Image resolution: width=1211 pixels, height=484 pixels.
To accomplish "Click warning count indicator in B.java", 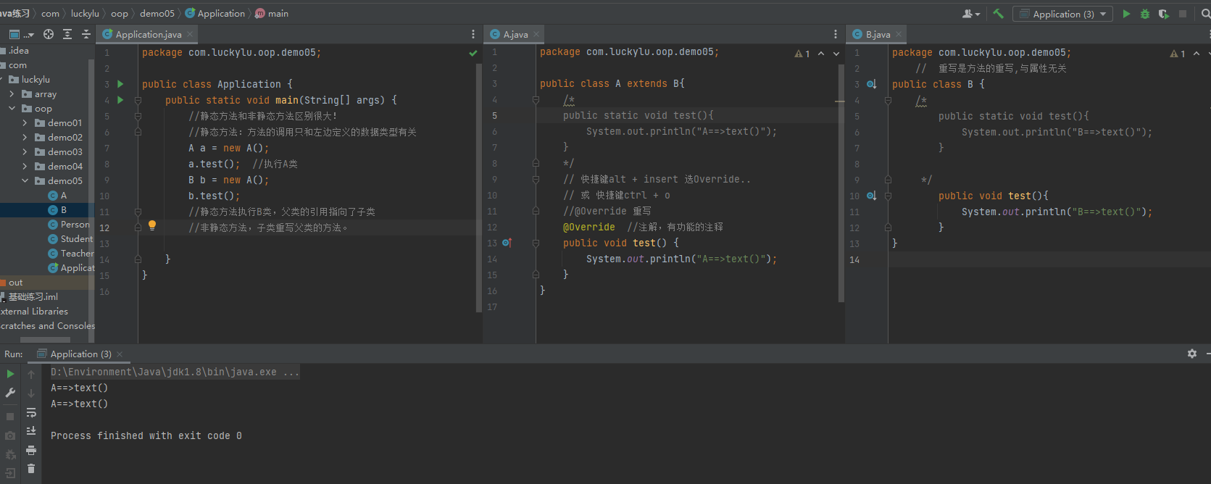I will (x=1178, y=54).
